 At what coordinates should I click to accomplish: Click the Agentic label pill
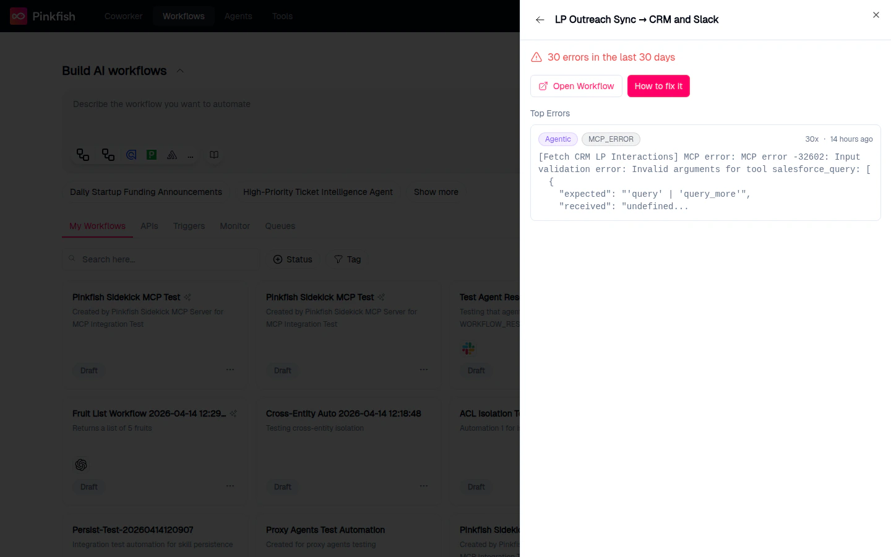[x=557, y=139]
